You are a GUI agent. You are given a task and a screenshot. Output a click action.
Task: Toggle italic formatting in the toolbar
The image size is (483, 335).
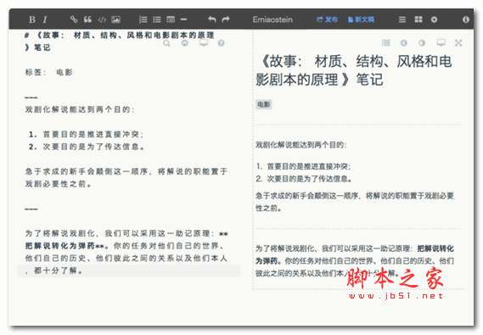coord(45,20)
